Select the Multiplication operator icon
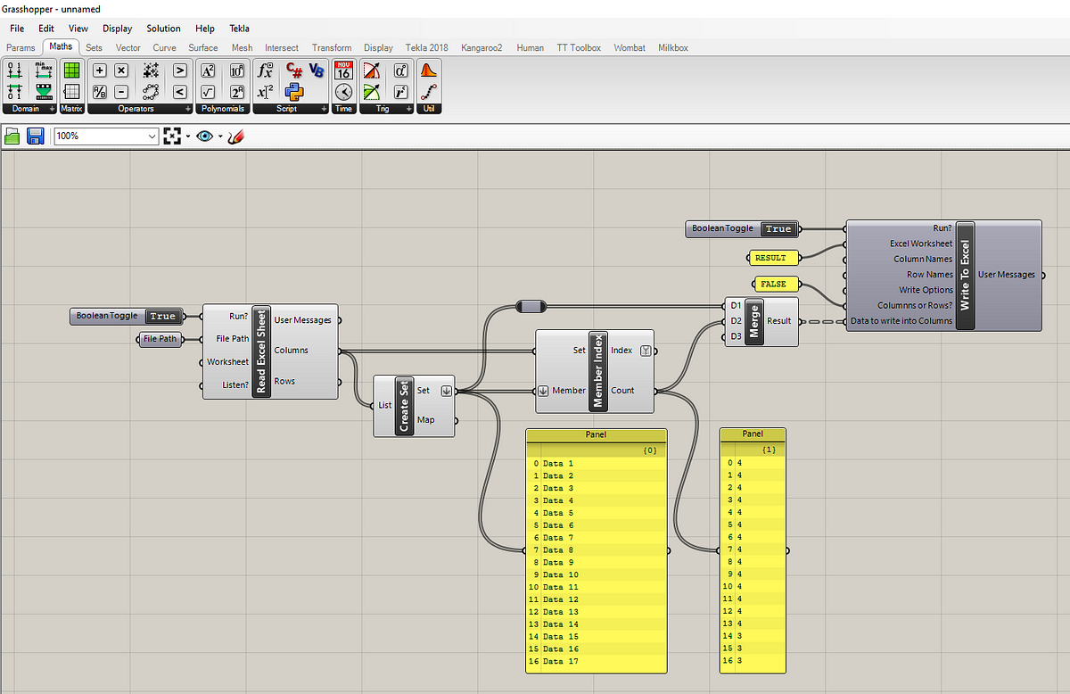 pos(121,70)
